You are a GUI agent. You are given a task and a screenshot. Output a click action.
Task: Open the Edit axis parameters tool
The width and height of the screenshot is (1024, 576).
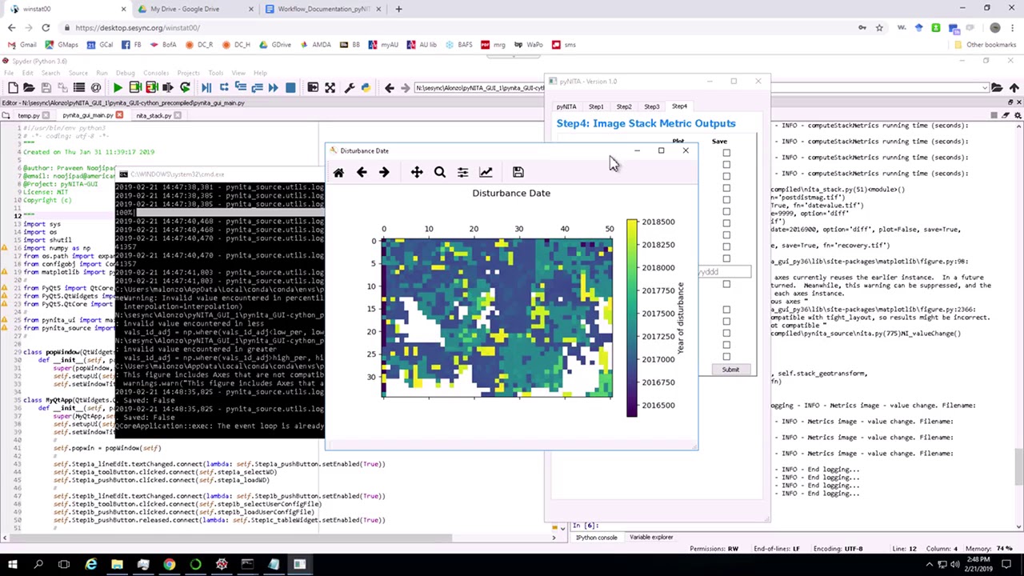pyautogui.click(x=486, y=173)
